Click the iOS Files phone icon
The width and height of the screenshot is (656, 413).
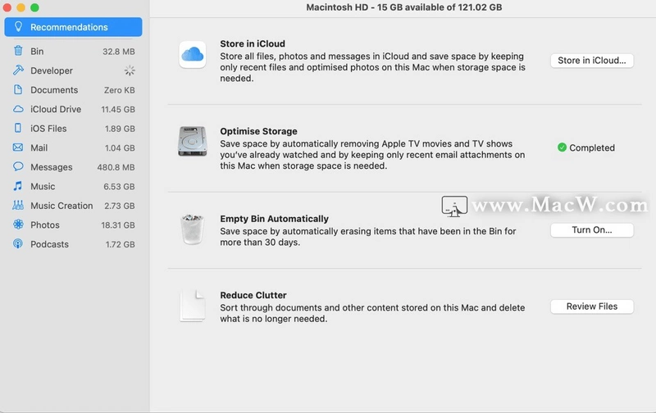tap(18, 128)
